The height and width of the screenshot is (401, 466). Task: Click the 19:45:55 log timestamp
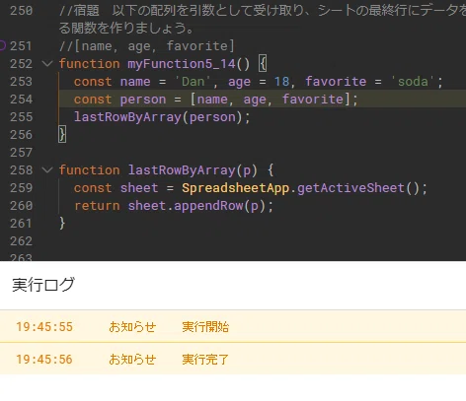(x=44, y=327)
